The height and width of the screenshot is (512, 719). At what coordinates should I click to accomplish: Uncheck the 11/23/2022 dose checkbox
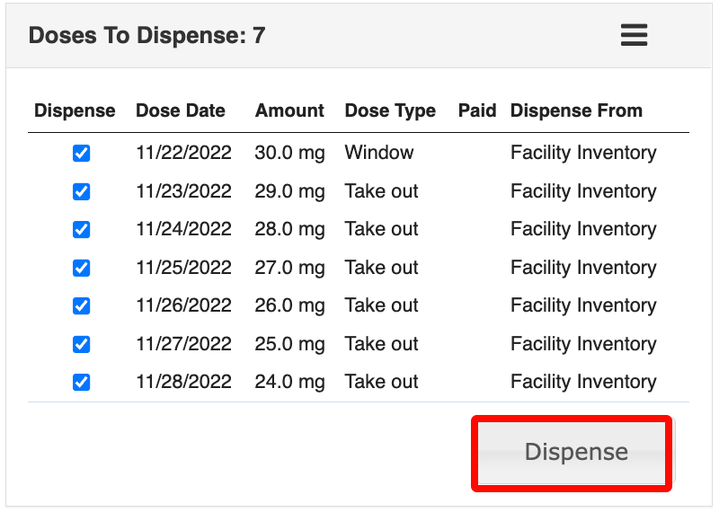tap(81, 191)
